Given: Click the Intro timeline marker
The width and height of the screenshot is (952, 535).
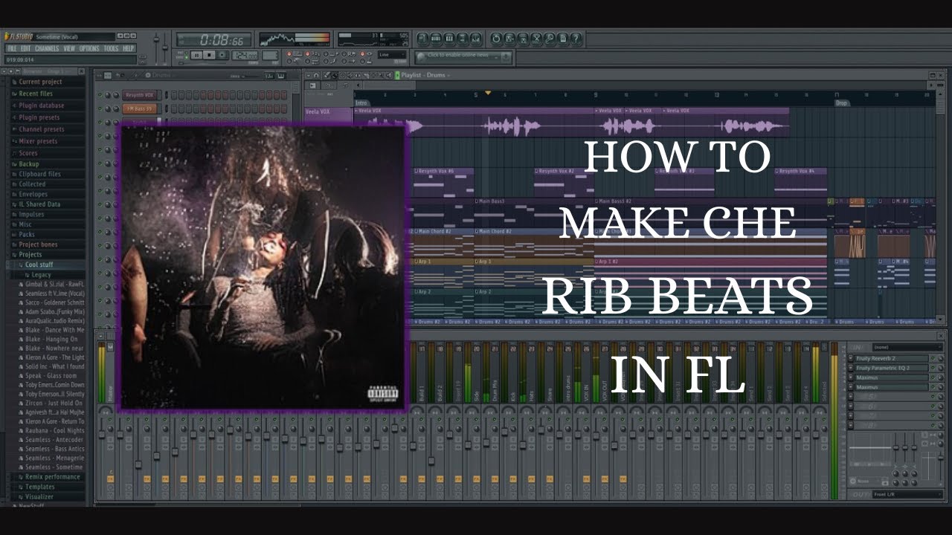Looking at the screenshot, I should click(x=361, y=103).
